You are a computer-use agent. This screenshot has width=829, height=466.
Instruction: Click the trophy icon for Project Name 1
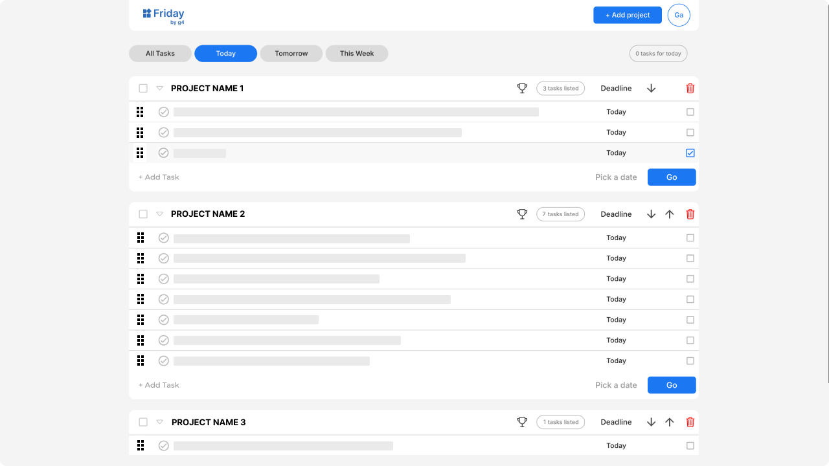(x=522, y=88)
